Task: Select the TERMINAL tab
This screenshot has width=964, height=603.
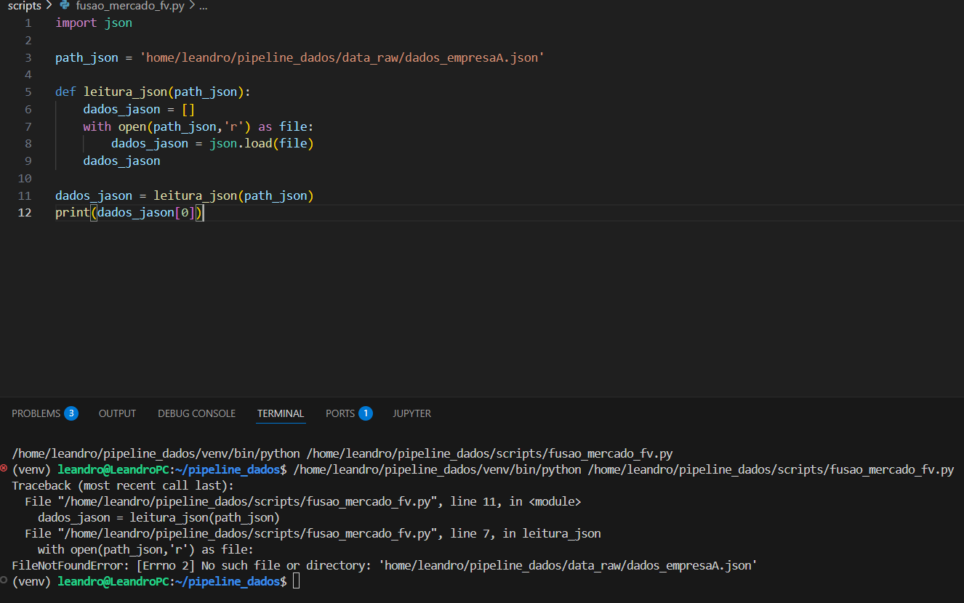Action: 281,413
